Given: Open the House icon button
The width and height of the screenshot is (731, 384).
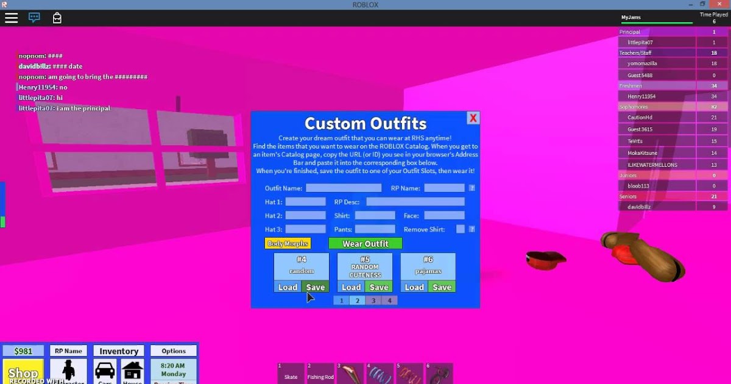Looking at the screenshot, I should point(132,372).
